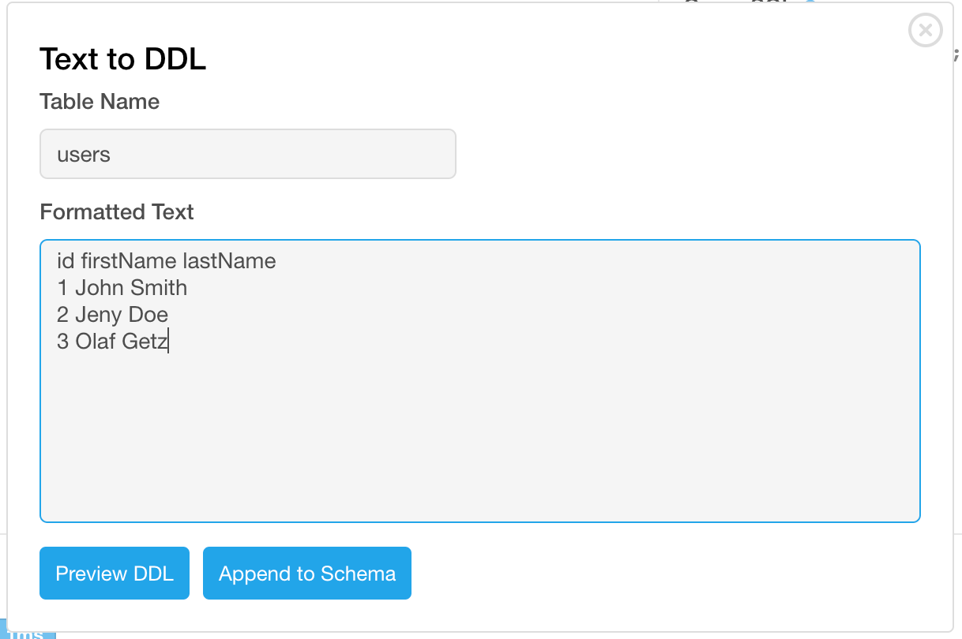The height and width of the screenshot is (639, 962).
Task: Click the word "Doe" in the text
Action: coord(148,315)
